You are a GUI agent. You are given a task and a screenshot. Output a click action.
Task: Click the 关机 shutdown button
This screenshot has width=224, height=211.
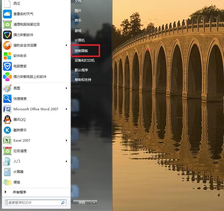pos(82,202)
